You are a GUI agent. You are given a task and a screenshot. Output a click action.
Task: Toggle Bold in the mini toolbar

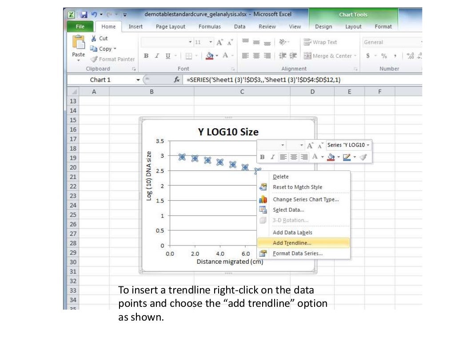point(262,157)
